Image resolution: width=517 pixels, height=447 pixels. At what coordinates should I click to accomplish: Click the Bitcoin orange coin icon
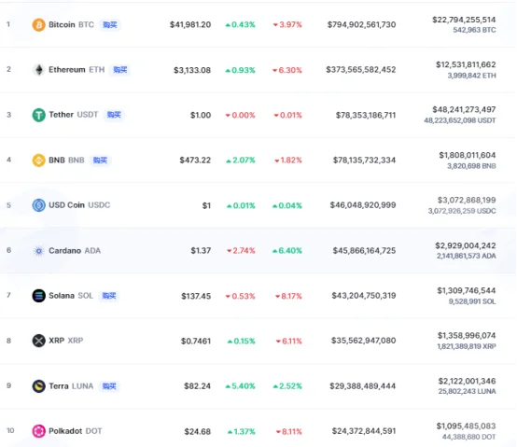tap(38, 24)
